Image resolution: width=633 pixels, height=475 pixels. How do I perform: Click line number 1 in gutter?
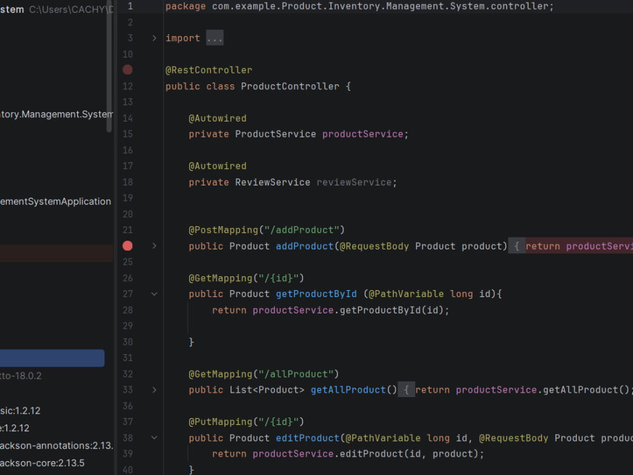click(130, 6)
